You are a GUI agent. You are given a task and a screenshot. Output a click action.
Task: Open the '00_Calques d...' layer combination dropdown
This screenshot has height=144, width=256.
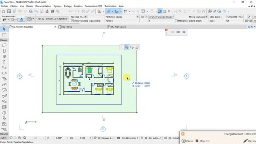(114, 138)
